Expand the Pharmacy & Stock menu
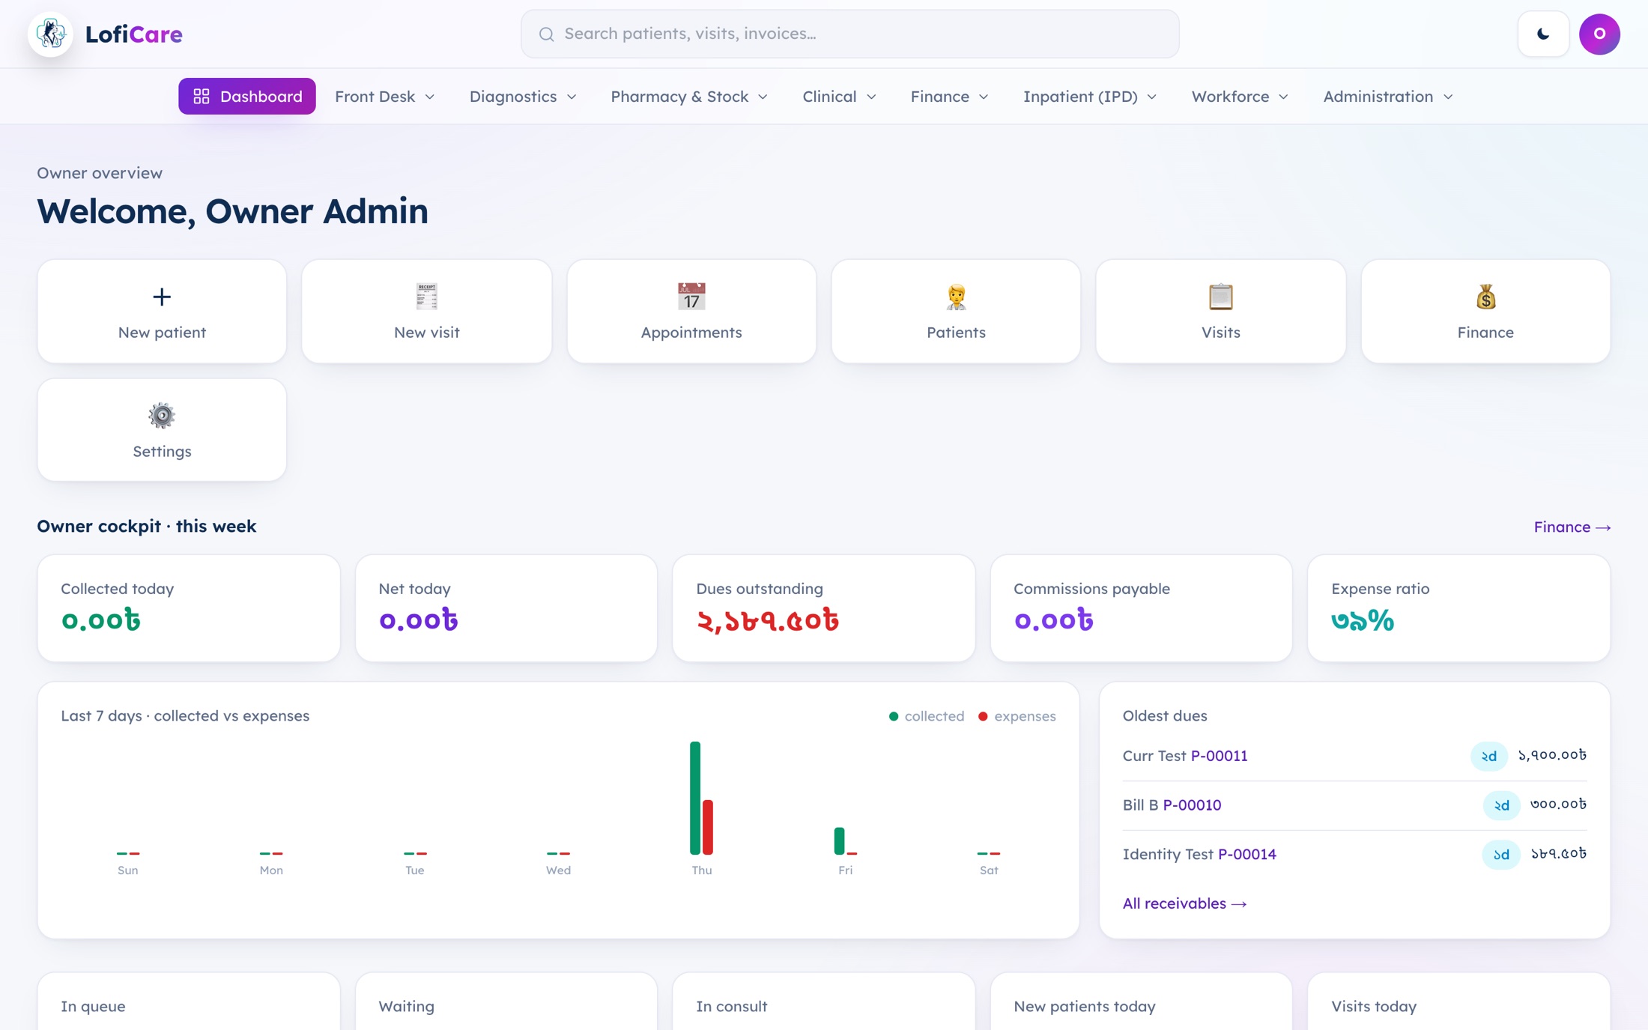 pos(689,96)
